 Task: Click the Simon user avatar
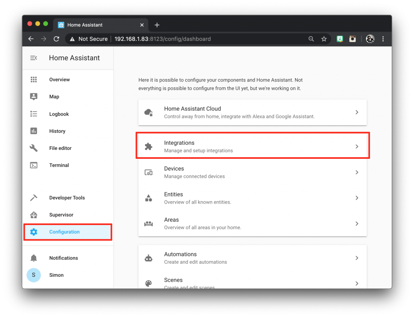tap(34, 275)
